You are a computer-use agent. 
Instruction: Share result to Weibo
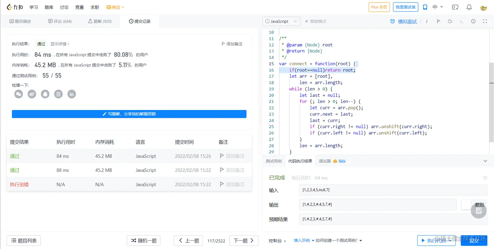coord(32,94)
